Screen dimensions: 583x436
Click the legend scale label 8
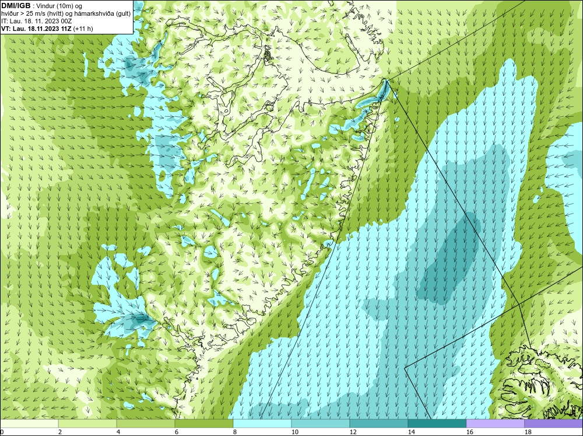[234, 432]
